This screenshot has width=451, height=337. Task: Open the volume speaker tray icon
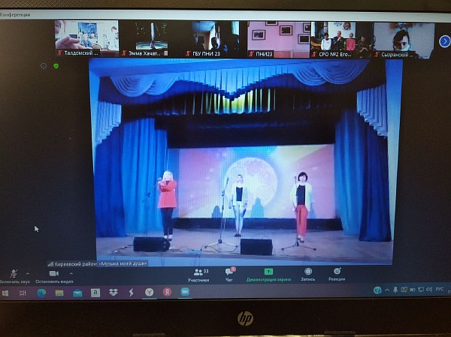click(x=429, y=290)
